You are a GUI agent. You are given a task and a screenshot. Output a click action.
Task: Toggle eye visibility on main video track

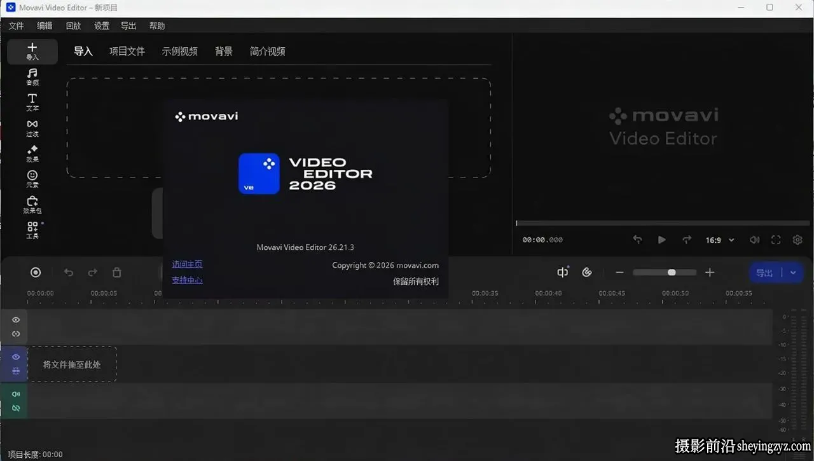16,357
